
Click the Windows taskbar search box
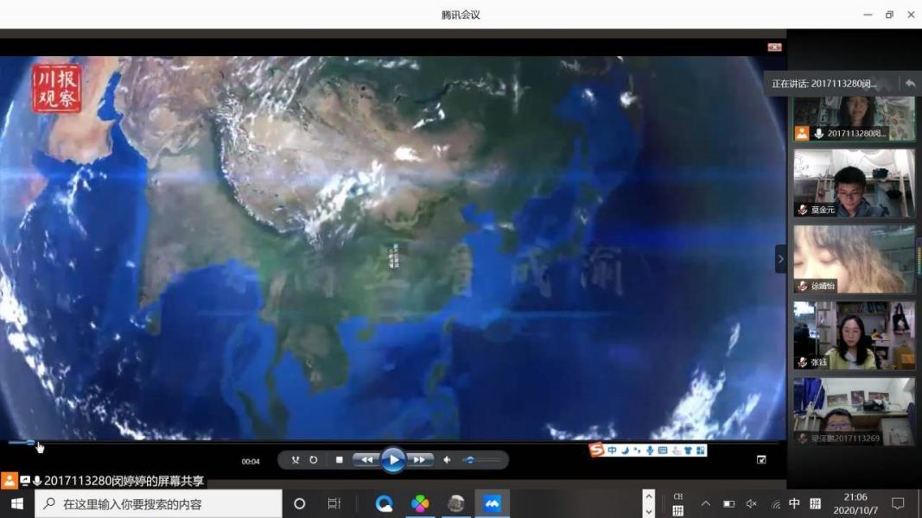click(158, 504)
